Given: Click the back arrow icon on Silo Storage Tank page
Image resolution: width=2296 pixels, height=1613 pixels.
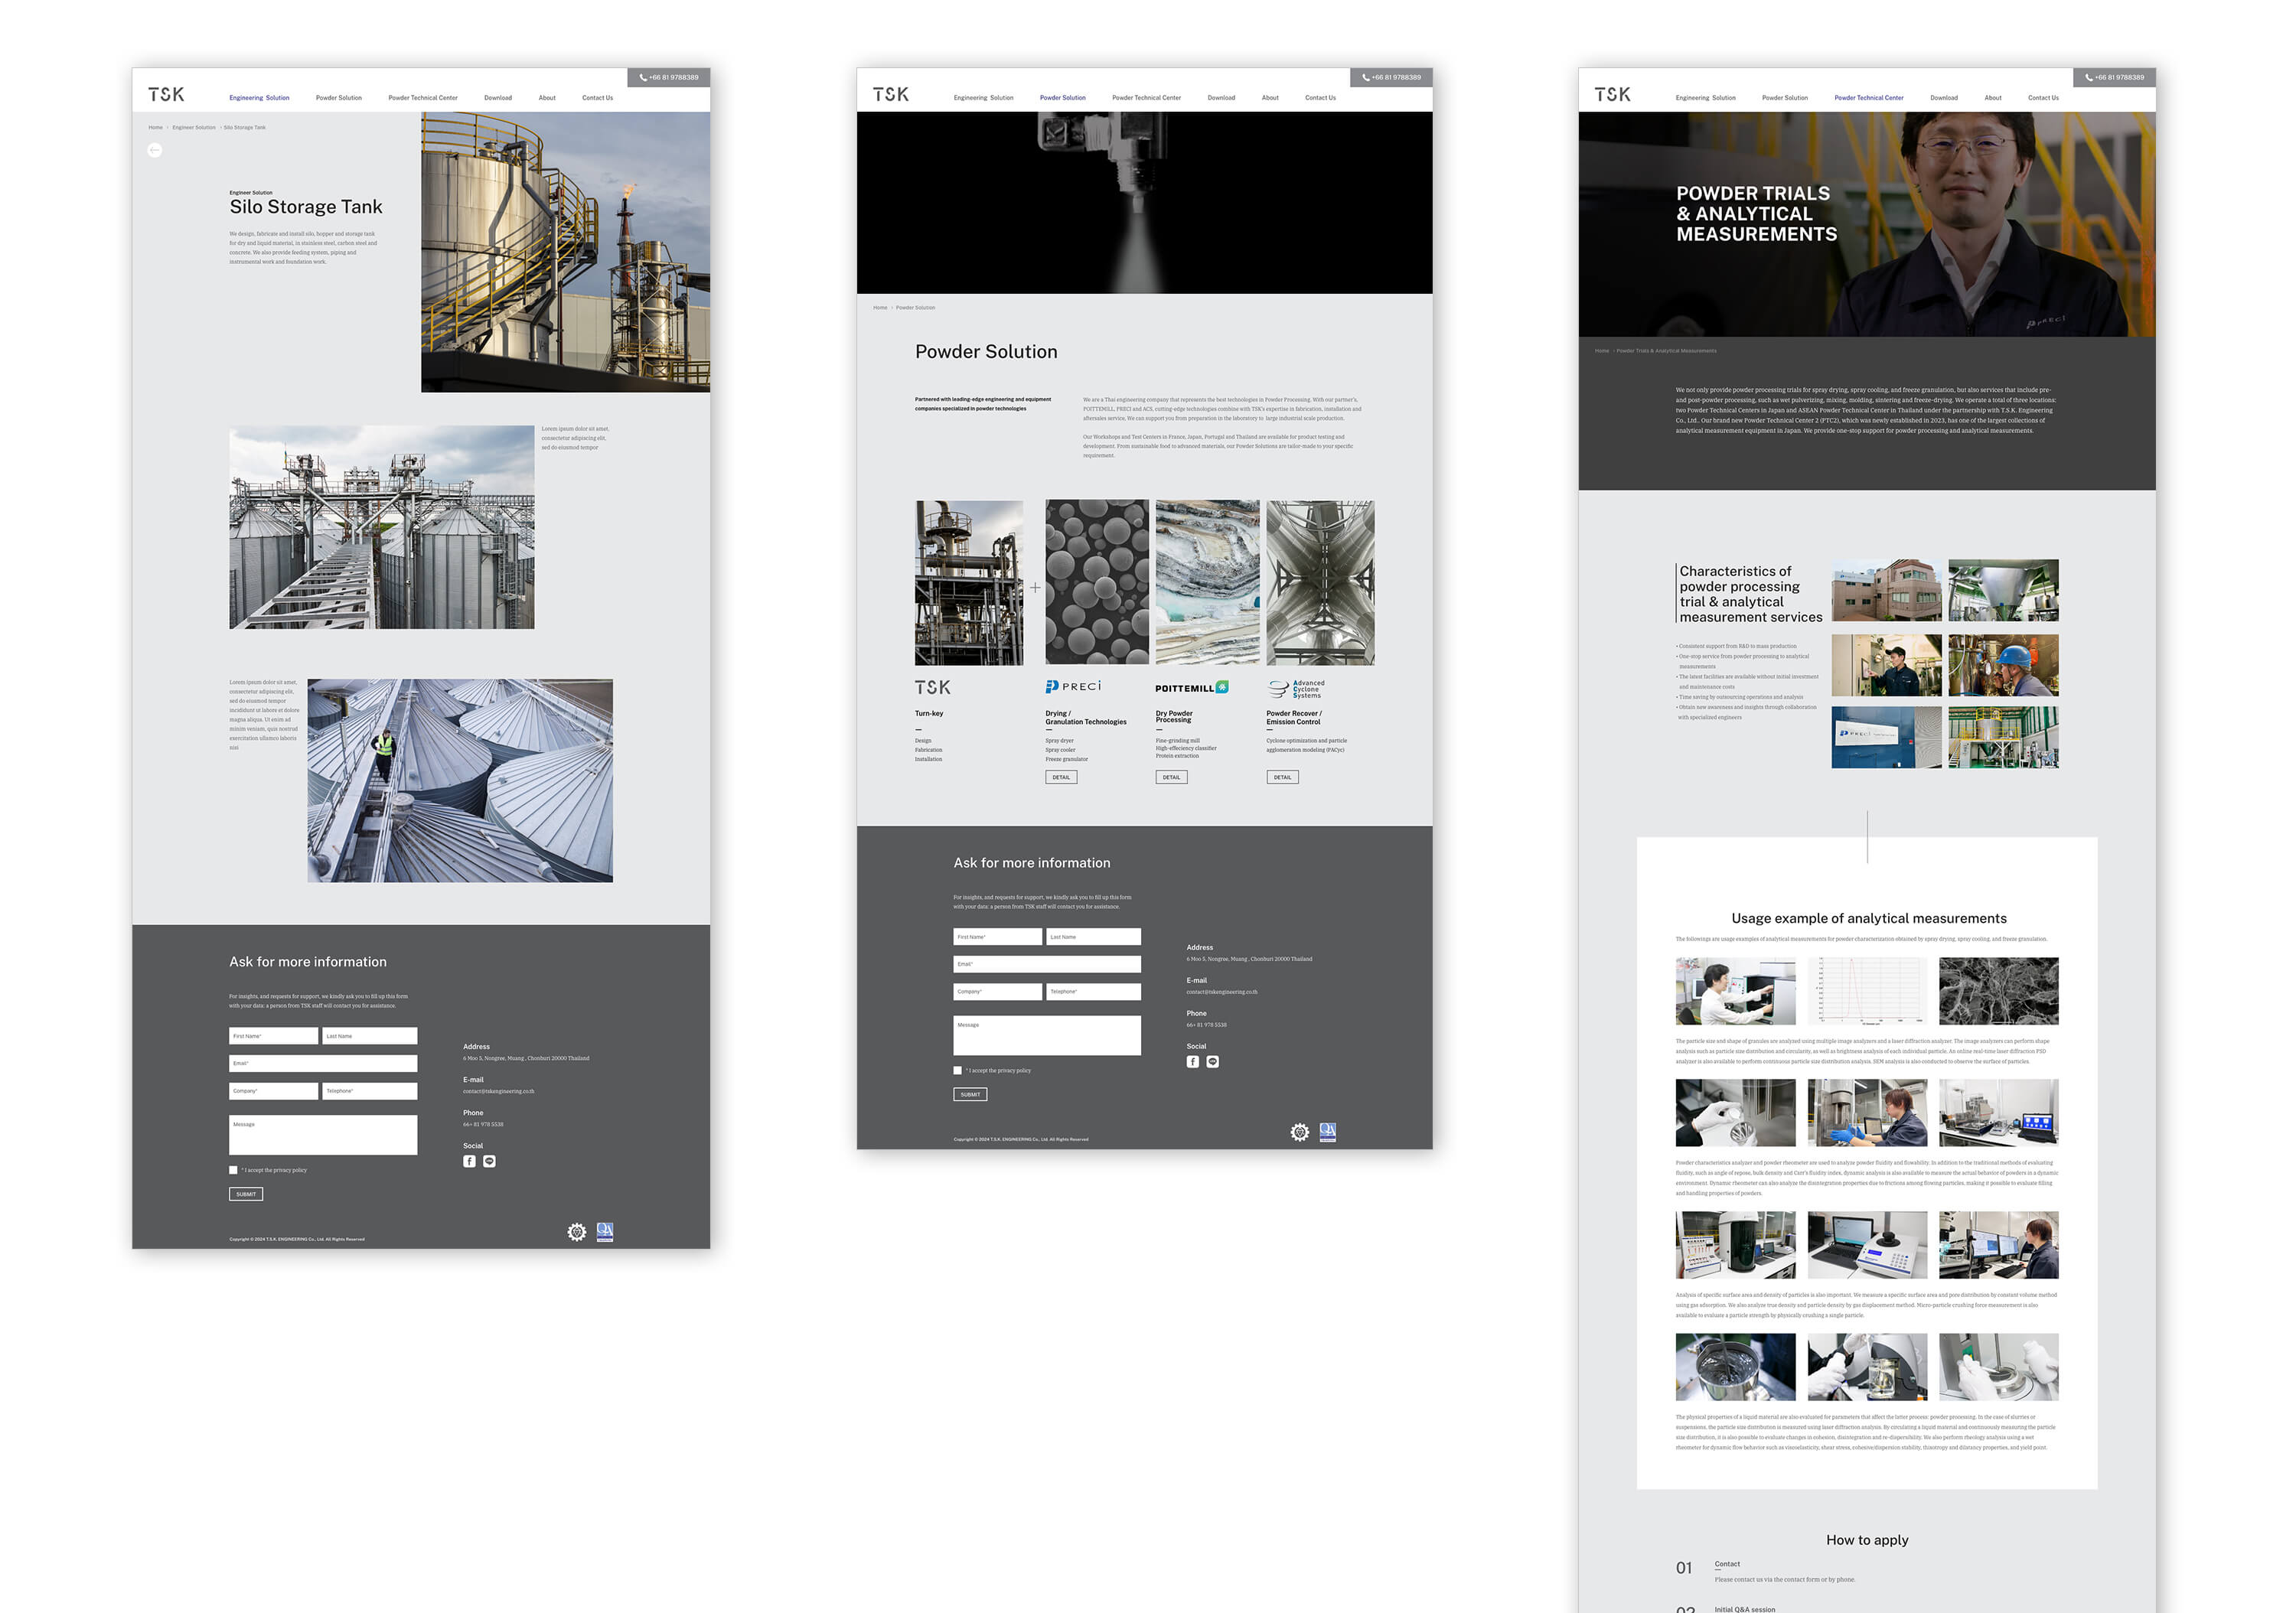Looking at the screenshot, I should (154, 150).
